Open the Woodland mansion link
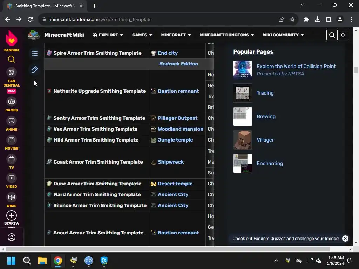This screenshot has width=359, height=269. click(x=181, y=129)
